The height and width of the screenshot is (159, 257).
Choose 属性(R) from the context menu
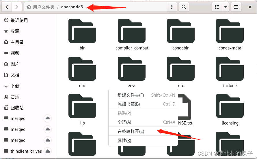point(143,140)
